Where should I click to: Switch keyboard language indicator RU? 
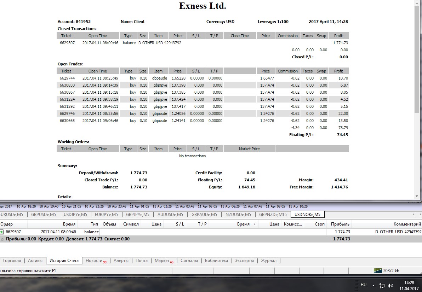pyautogui.click(x=364, y=285)
